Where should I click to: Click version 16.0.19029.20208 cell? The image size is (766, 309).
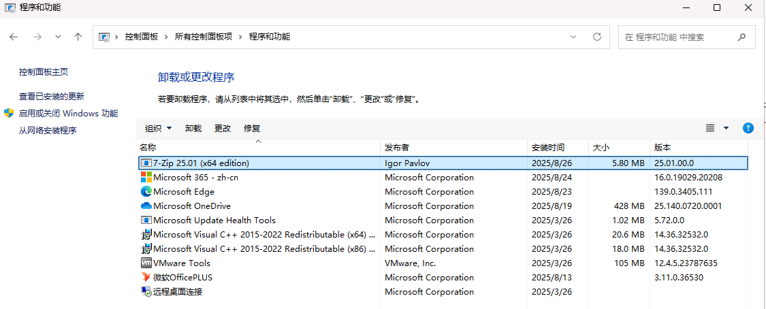688,177
